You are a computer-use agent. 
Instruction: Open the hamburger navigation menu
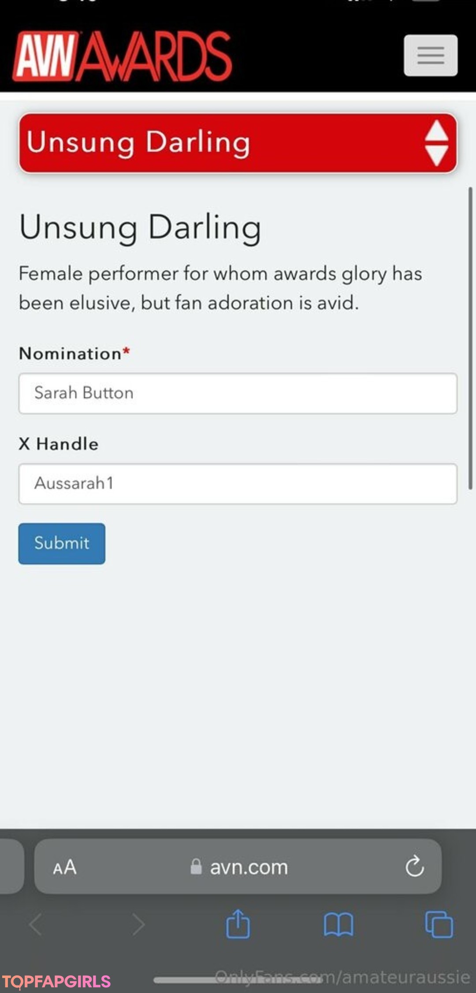click(430, 56)
